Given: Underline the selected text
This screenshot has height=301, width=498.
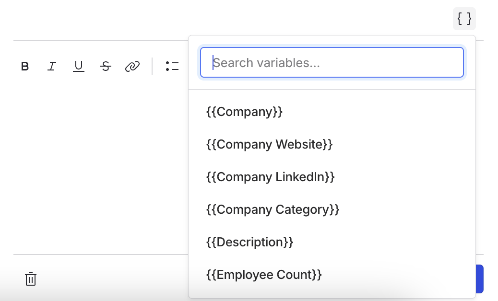Looking at the screenshot, I should coord(79,66).
